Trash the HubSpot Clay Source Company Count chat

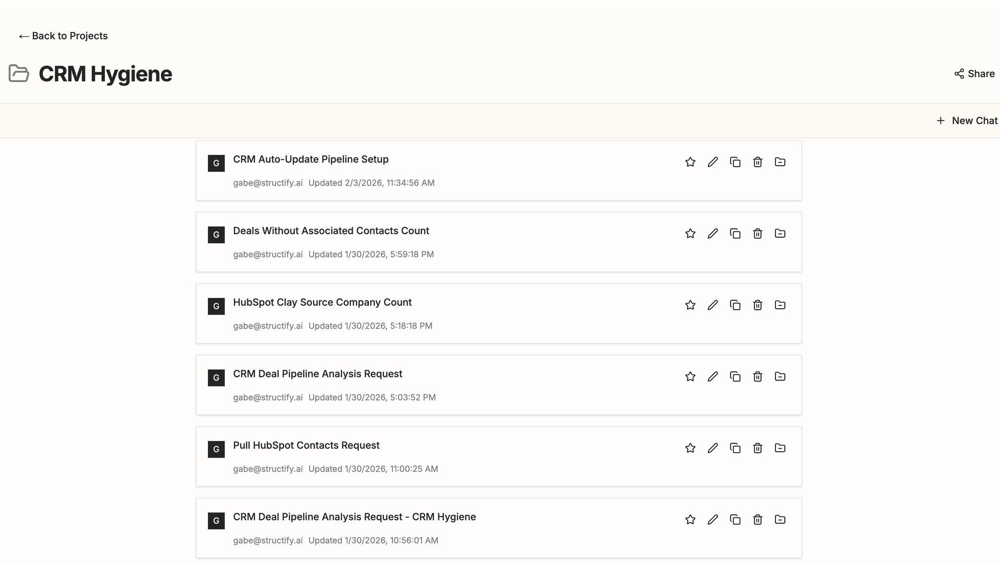(757, 305)
